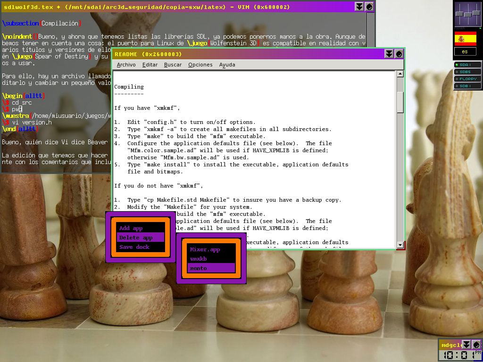Viewport: 483px width, 362px height.
Task: Click the round button on VIM titlebar
Action: (x=369, y=7)
